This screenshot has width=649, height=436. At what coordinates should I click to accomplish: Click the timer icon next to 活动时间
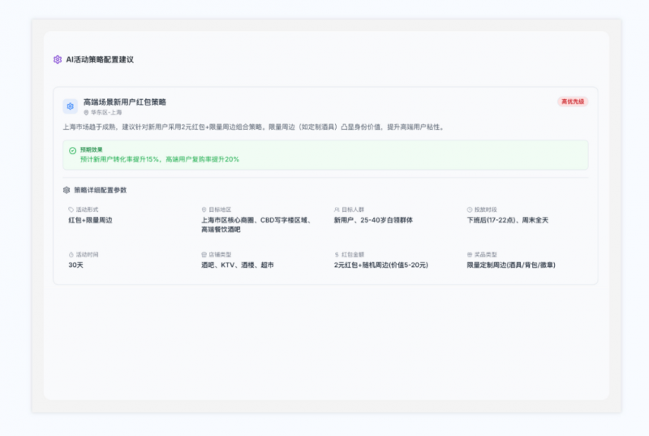coord(71,255)
